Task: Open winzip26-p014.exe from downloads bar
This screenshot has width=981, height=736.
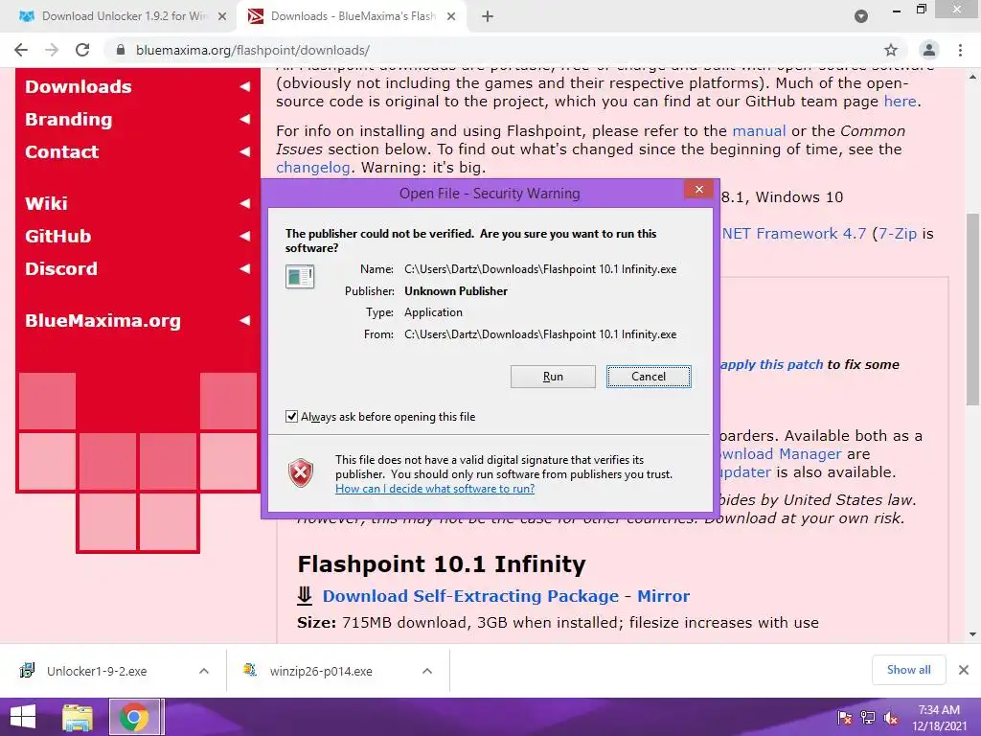Action: [321, 671]
